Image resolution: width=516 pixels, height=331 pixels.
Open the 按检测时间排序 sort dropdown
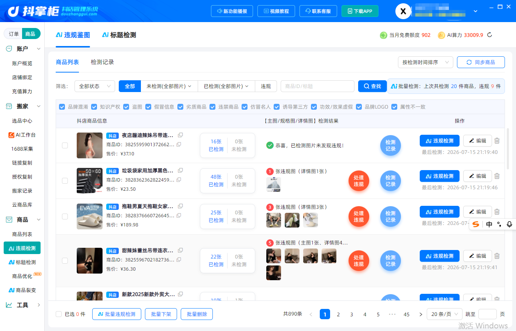click(x=426, y=62)
